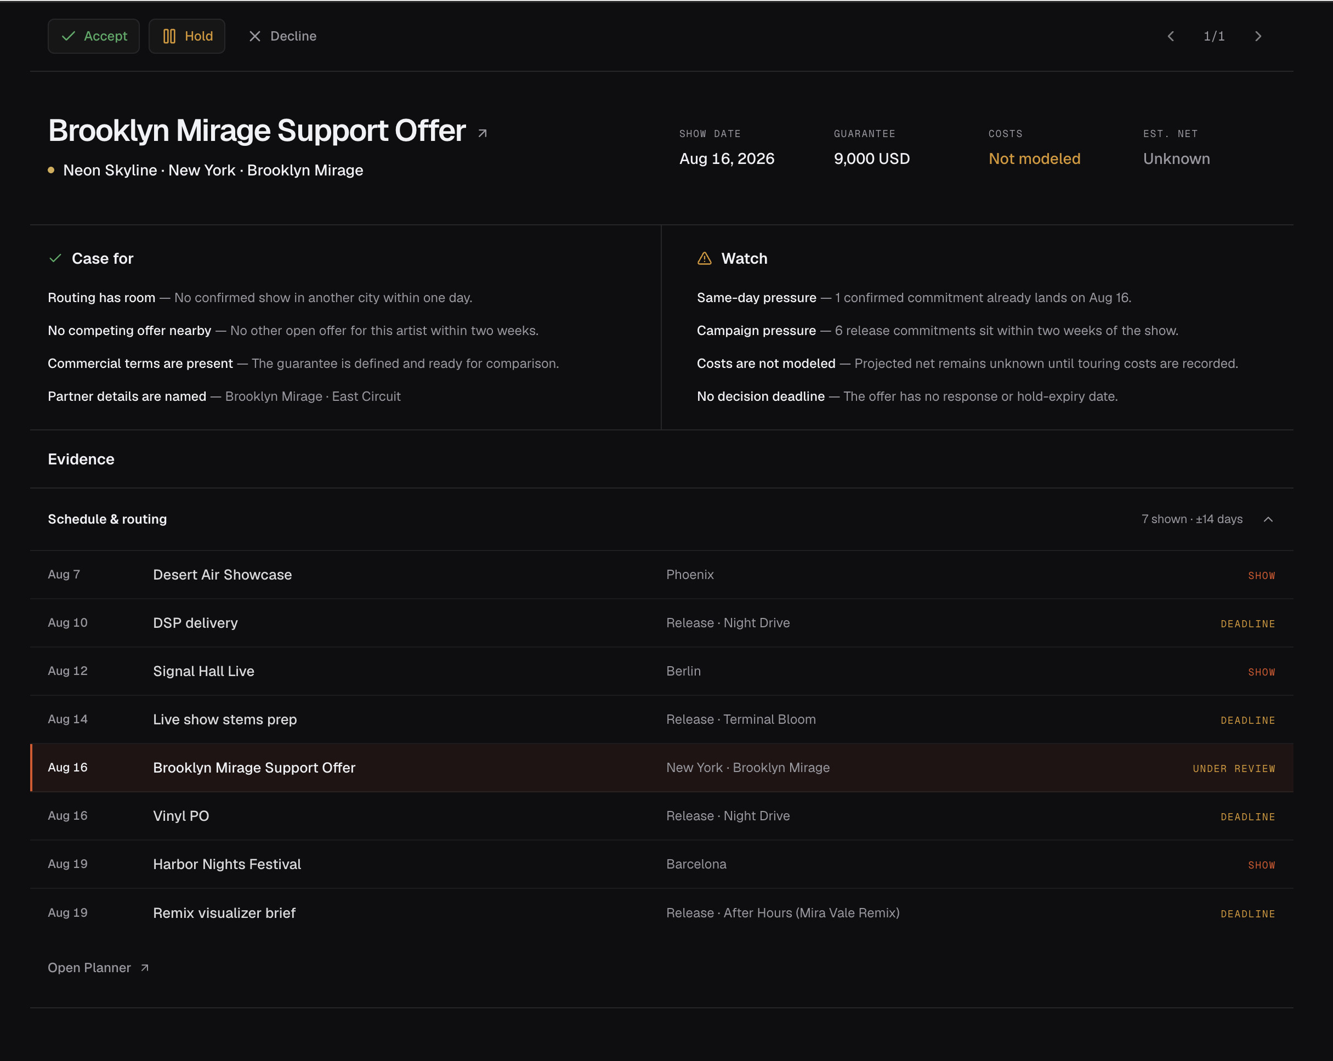Image resolution: width=1333 pixels, height=1061 pixels.
Task: Click the 'Not modeled' costs value
Action: click(x=1034, y=159)
